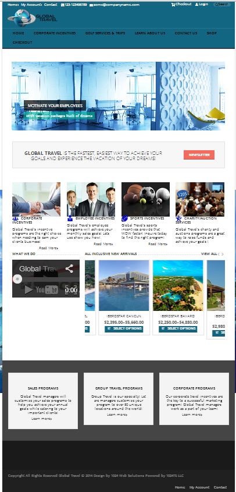Click the My Account link in the footer

point(199,487)
